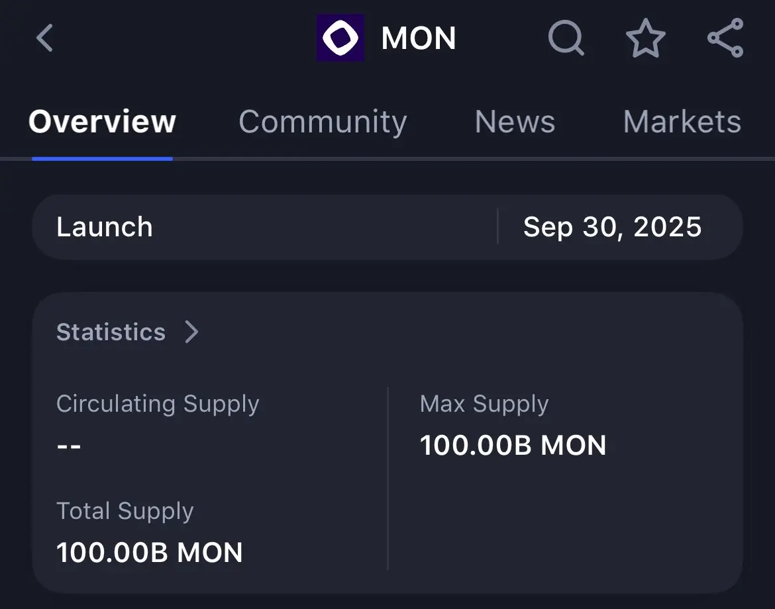Click the Sep 30, 2025 date
The width and height of the screenshot is (775, 609).
(613, 227)
